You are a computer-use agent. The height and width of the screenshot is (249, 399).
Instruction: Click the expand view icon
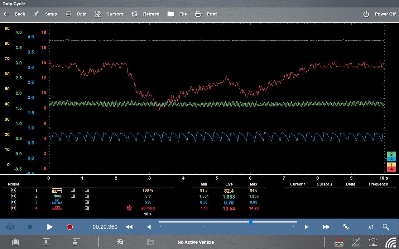[346, 227]
